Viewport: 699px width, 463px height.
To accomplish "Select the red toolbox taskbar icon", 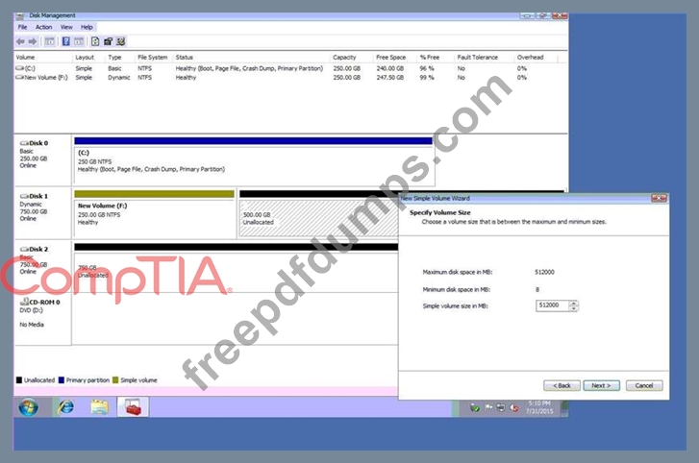I will 132,406.
